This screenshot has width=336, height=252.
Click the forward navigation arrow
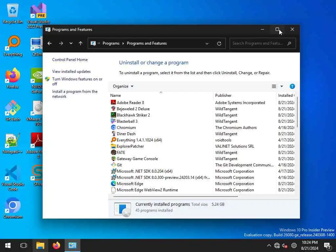pyautogui.click(x=61, y=44)
